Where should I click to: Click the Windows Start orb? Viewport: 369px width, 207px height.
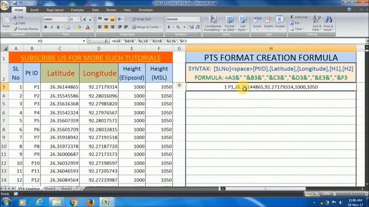6,202
